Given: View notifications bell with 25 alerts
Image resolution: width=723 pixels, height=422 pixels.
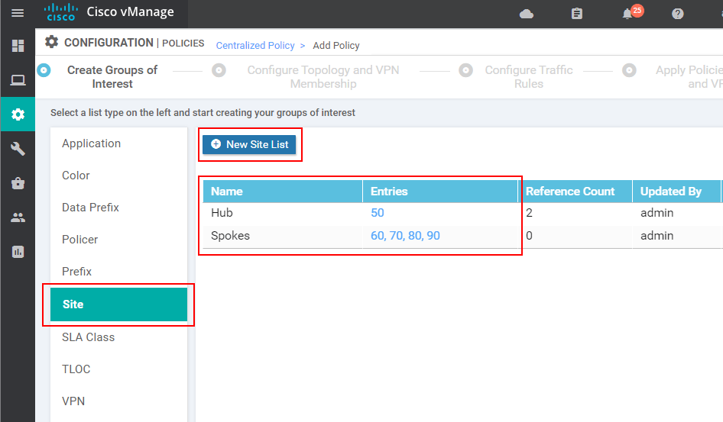Looking at the screenshot, I should tap(628, 14).
